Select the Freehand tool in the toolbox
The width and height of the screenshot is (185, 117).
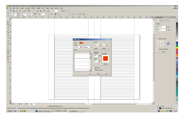pos(8,29)
